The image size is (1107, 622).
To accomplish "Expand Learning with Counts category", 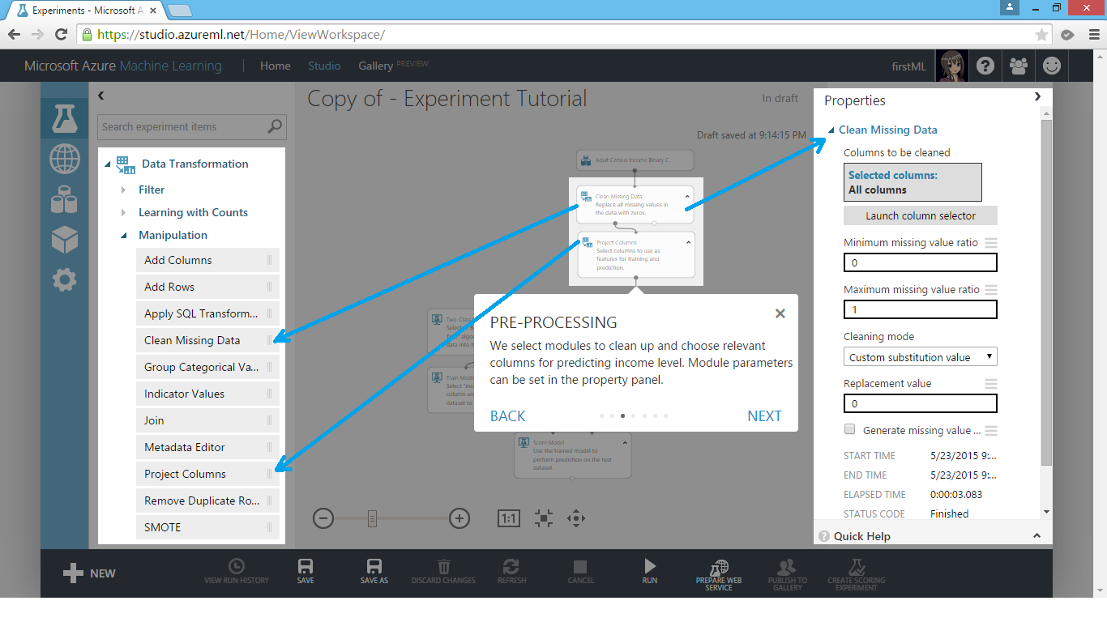I will pos(124,212).
